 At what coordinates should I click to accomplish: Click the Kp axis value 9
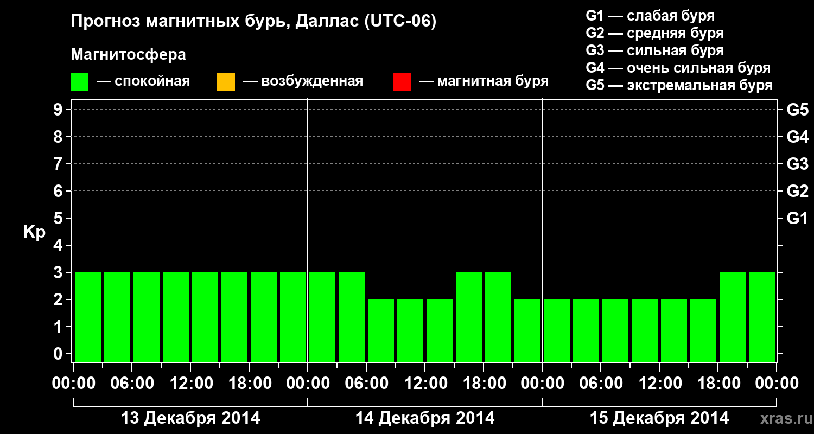(59, 110)
